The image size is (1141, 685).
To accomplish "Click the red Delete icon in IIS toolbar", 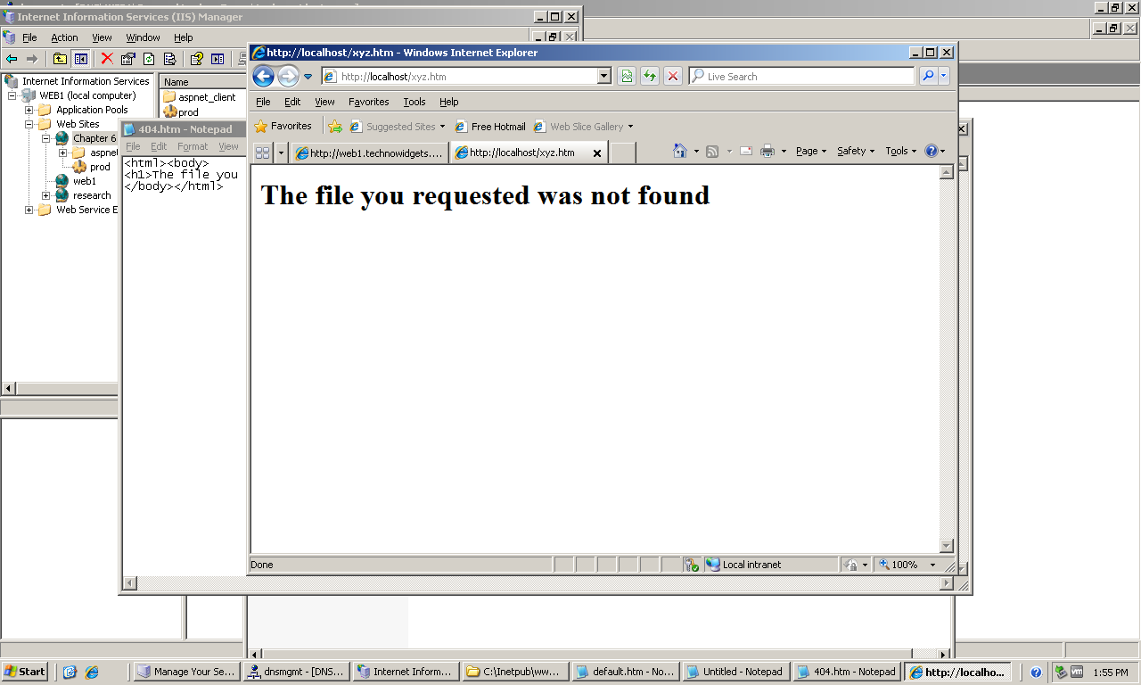I will click(107, 59).
